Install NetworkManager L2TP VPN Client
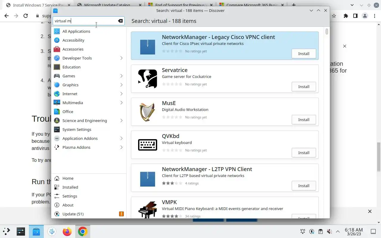The image size is (381, 238). coord(304,186)
